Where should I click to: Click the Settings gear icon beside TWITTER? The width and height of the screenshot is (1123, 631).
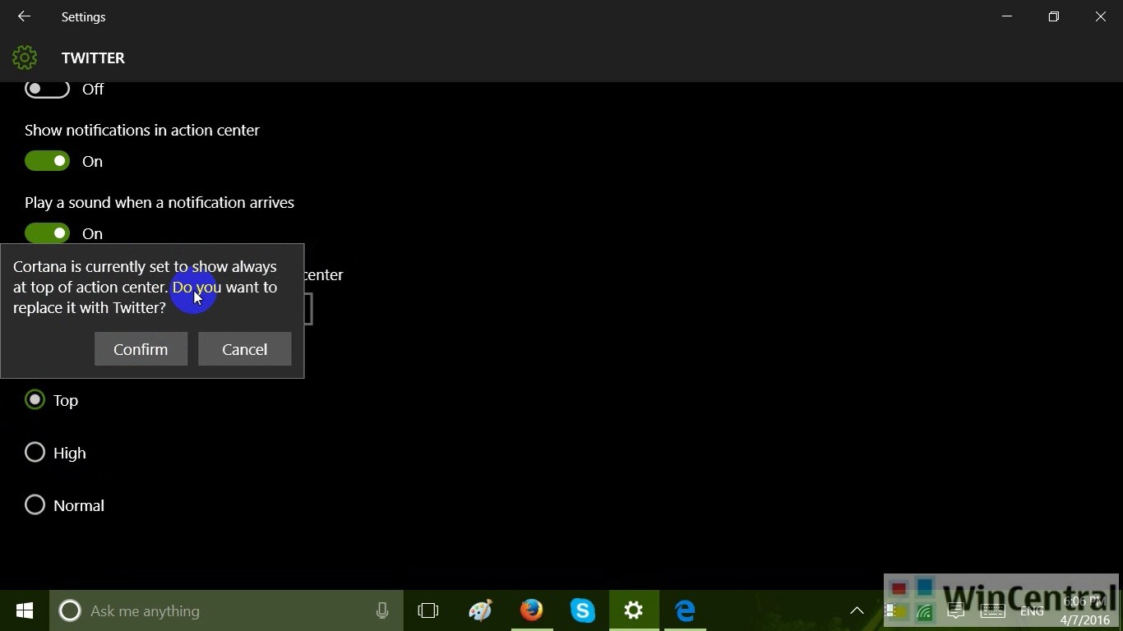tap(25, 58)
